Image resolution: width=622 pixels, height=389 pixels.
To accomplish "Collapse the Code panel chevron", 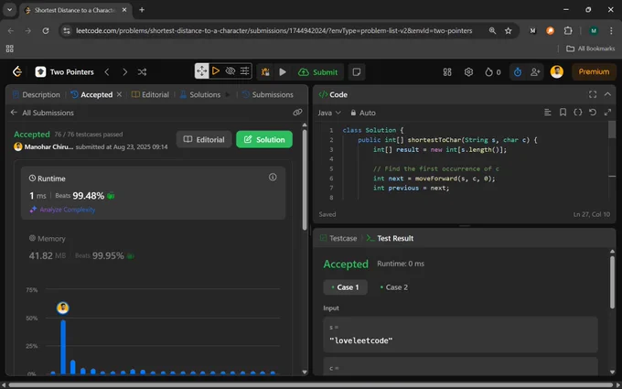I will coord(607,94).
